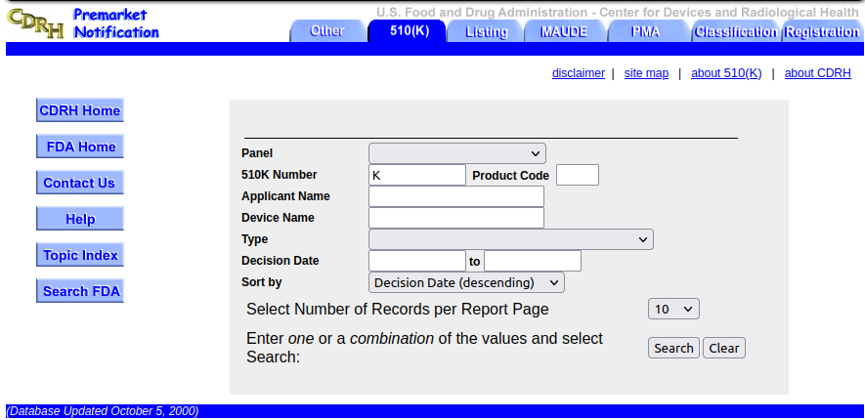The width and height of the screenshot is (865, 420).
Task: Open the Topic Index
Action: pyautogui.click(x=80, y=255)
